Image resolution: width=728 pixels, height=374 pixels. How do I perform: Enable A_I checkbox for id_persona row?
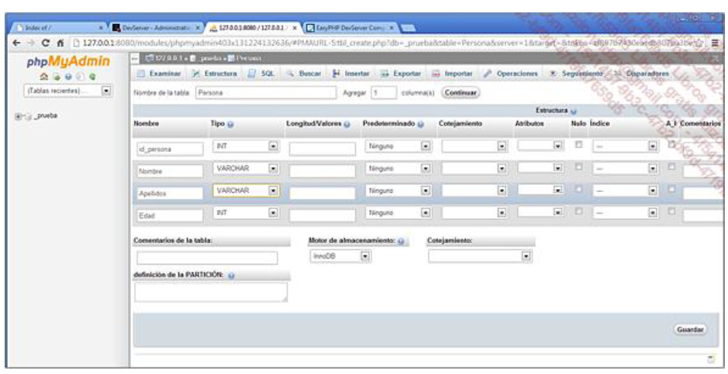pyautogui.click(x=671, y=145)
